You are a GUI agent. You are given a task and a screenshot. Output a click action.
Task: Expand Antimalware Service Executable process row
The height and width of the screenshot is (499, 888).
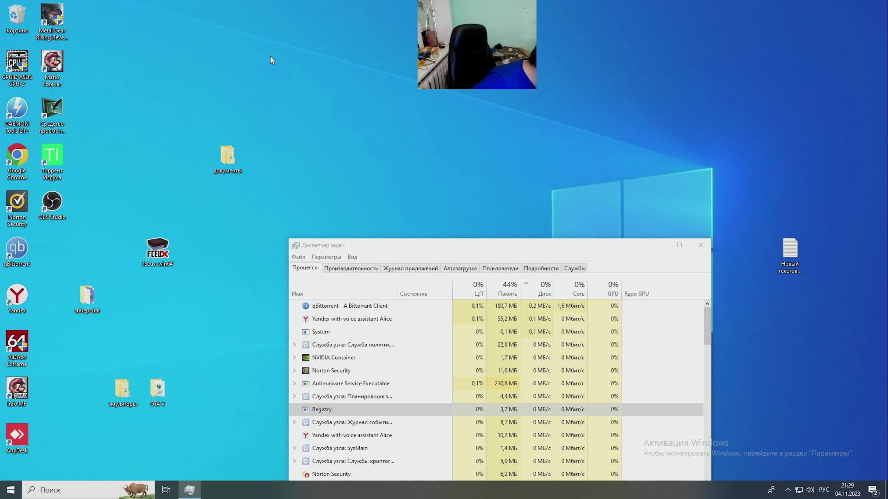(x=294, y=383)
